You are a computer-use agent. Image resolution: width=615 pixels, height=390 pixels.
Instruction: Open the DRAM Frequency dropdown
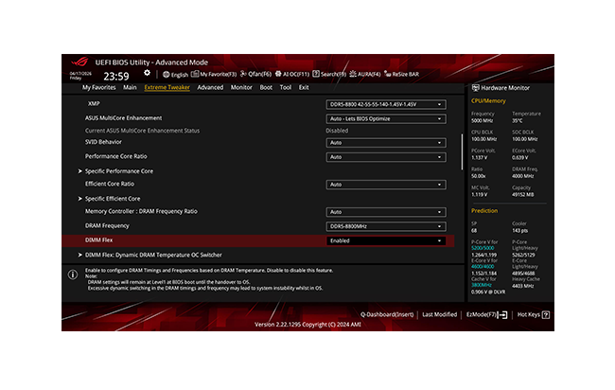coord(386,226)
